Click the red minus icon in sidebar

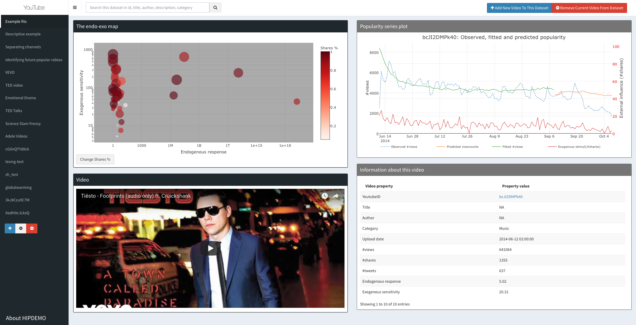[x=32, y=228]
